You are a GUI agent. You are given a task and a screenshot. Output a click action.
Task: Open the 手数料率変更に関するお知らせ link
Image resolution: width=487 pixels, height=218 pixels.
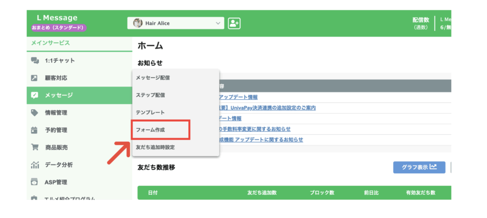pyautogui.click(x=255, y=129)
